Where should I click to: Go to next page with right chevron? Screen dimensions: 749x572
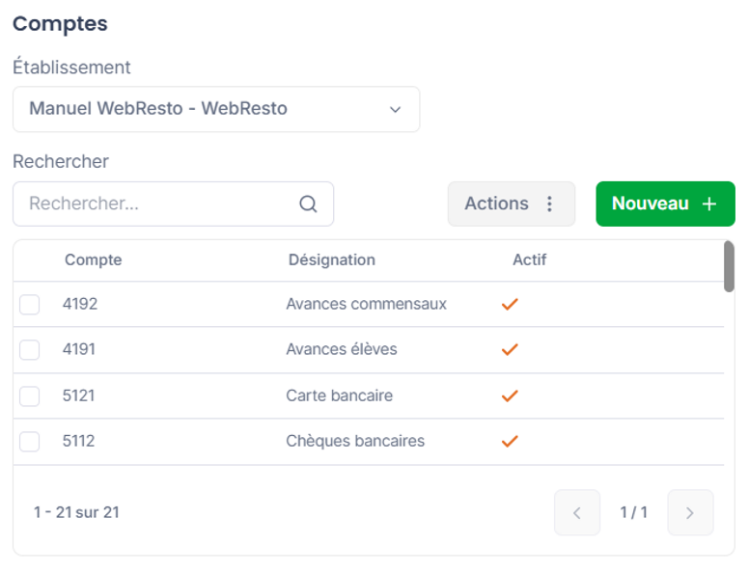pyautogui.click(x=690, y=513)
